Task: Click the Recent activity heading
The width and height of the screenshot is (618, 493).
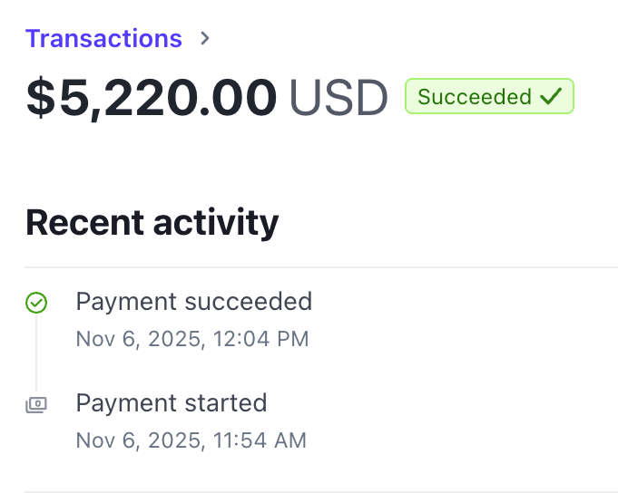Action: click(152, 222)
